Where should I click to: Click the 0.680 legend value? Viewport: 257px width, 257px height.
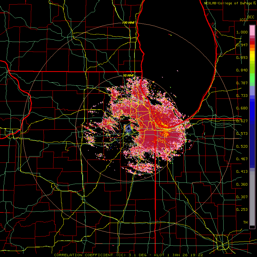click(x=242, y=108)
